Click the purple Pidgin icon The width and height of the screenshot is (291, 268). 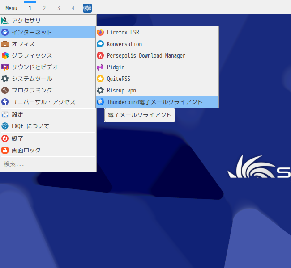[100, 67]
